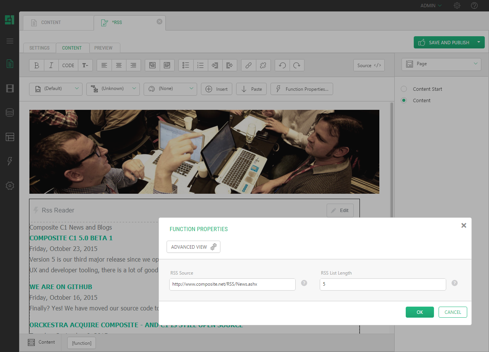Click the RSS List Length field

(382, 284)
